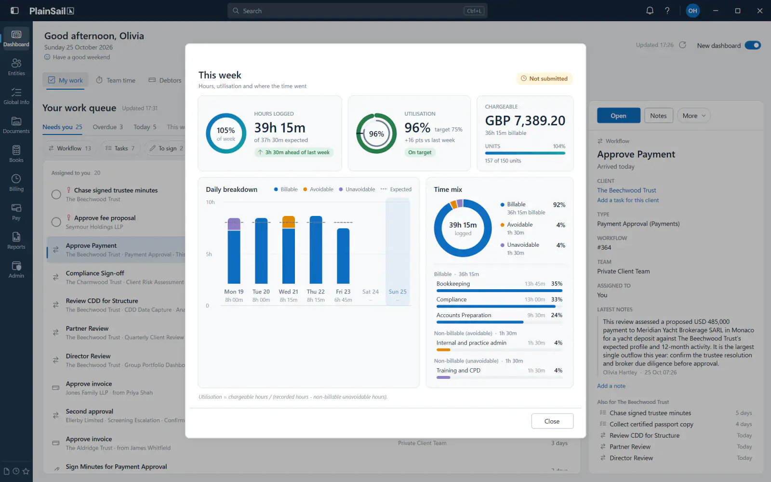Click the recent clock icon at sidebar bottom
This screenshot has height=482, width=771.
tap(16, 471)
